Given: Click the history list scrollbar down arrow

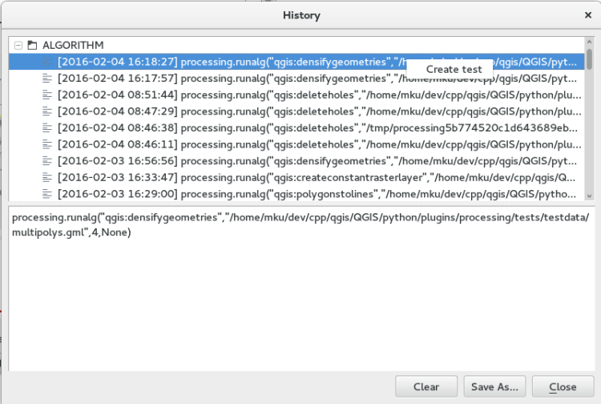Looking at the screenshot, I should 589,196.
